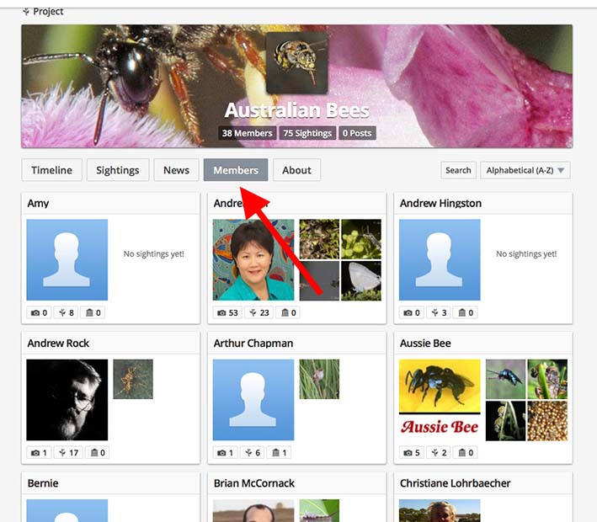Click Andrew Hingston's project badge showing 3

point(439,312)
